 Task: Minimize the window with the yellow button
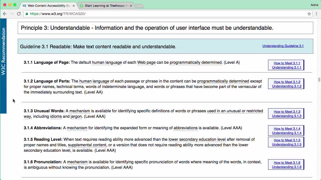pyautogui.click(x=10, y=5)
